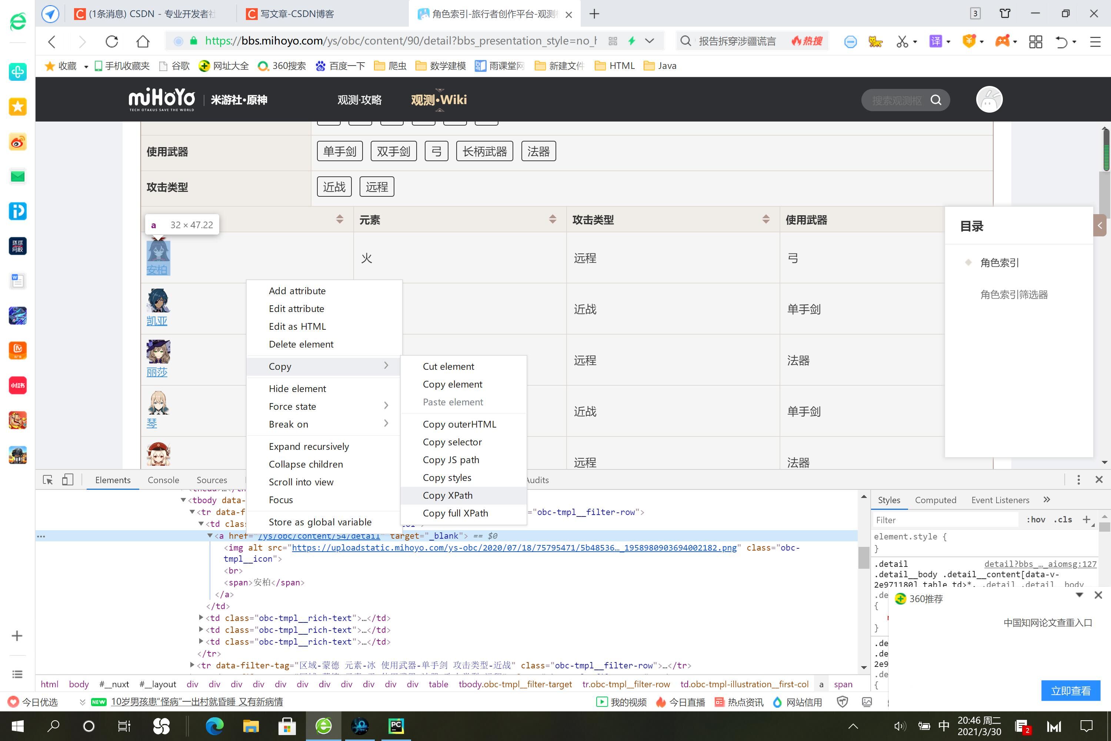Toggle the device toolbar icon in DevTools

(67, 480)
